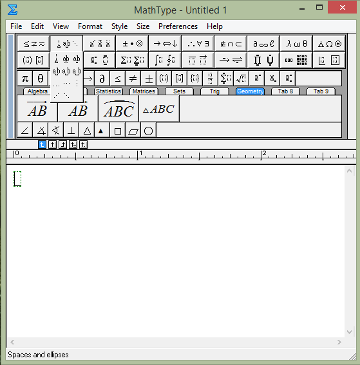Open the integral templates palette

pyautogui.click(x=165, y=60)
